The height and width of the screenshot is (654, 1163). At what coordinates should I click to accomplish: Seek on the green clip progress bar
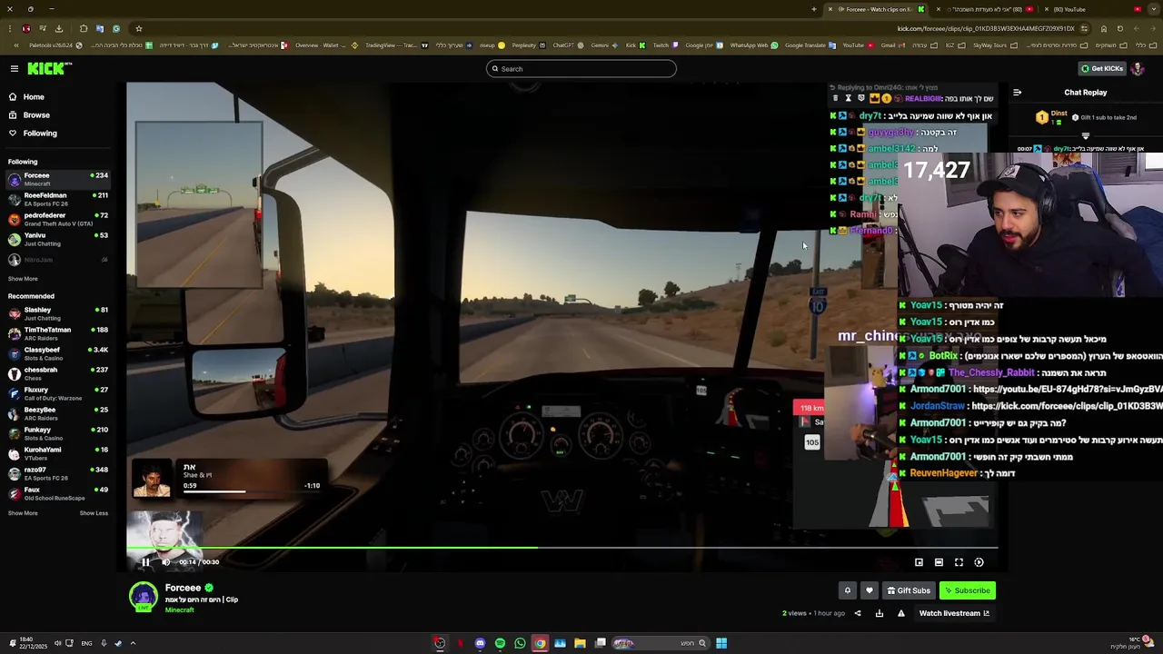562,548
